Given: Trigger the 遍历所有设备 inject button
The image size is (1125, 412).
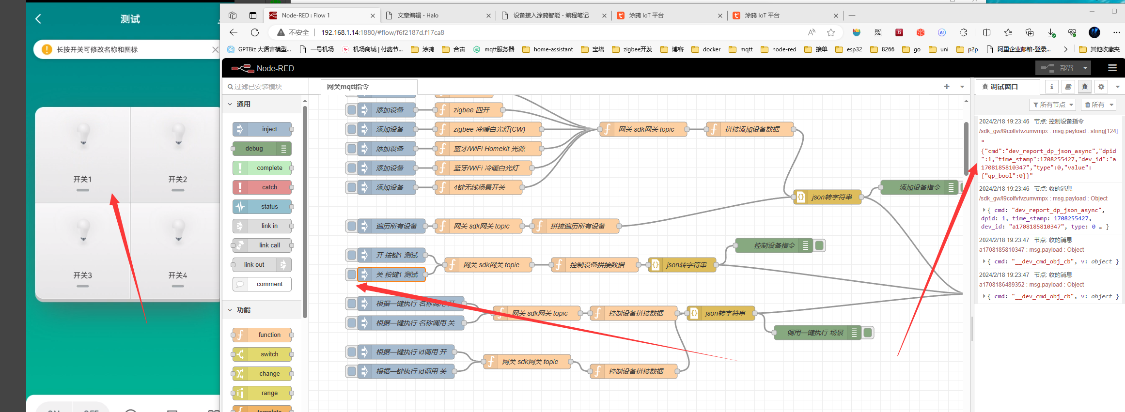Looking at the screenshot, I should [352, 226].
